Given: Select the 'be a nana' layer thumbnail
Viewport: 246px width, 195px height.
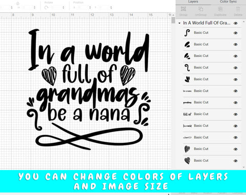Looking at the screenshot, I should click(x=187, y=91).
